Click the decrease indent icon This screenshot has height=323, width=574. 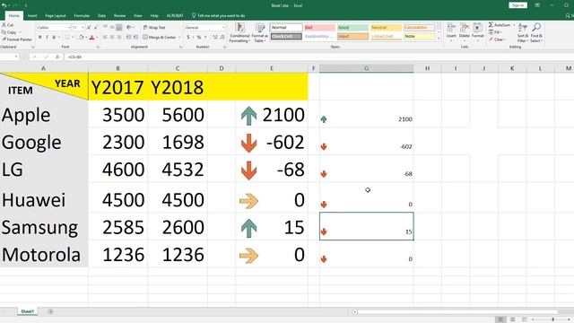128,38
